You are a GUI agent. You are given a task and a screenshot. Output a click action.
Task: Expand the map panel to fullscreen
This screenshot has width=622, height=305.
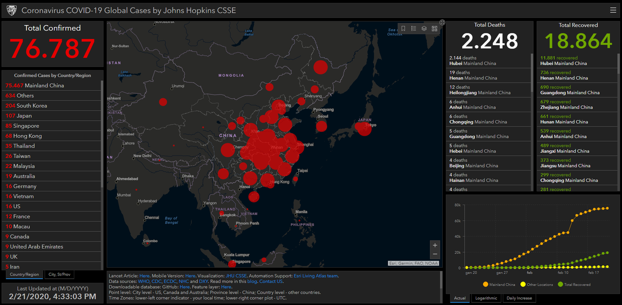442,22
